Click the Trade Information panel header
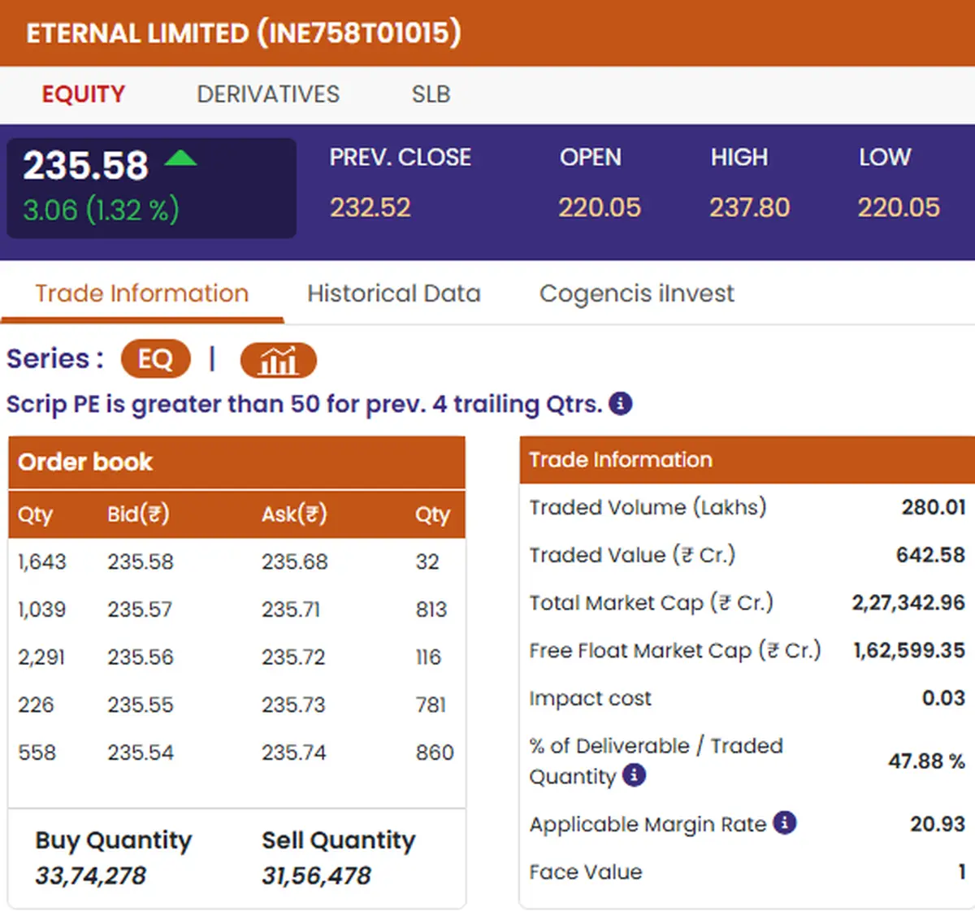Screen dimensions: 975x920 click(747, 460)
